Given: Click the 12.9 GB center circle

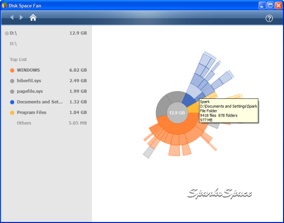Looking at the screenshot, I should pyautogui.click(x=177, y=113).
